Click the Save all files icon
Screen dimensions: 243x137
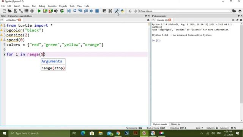coord(21,11)
